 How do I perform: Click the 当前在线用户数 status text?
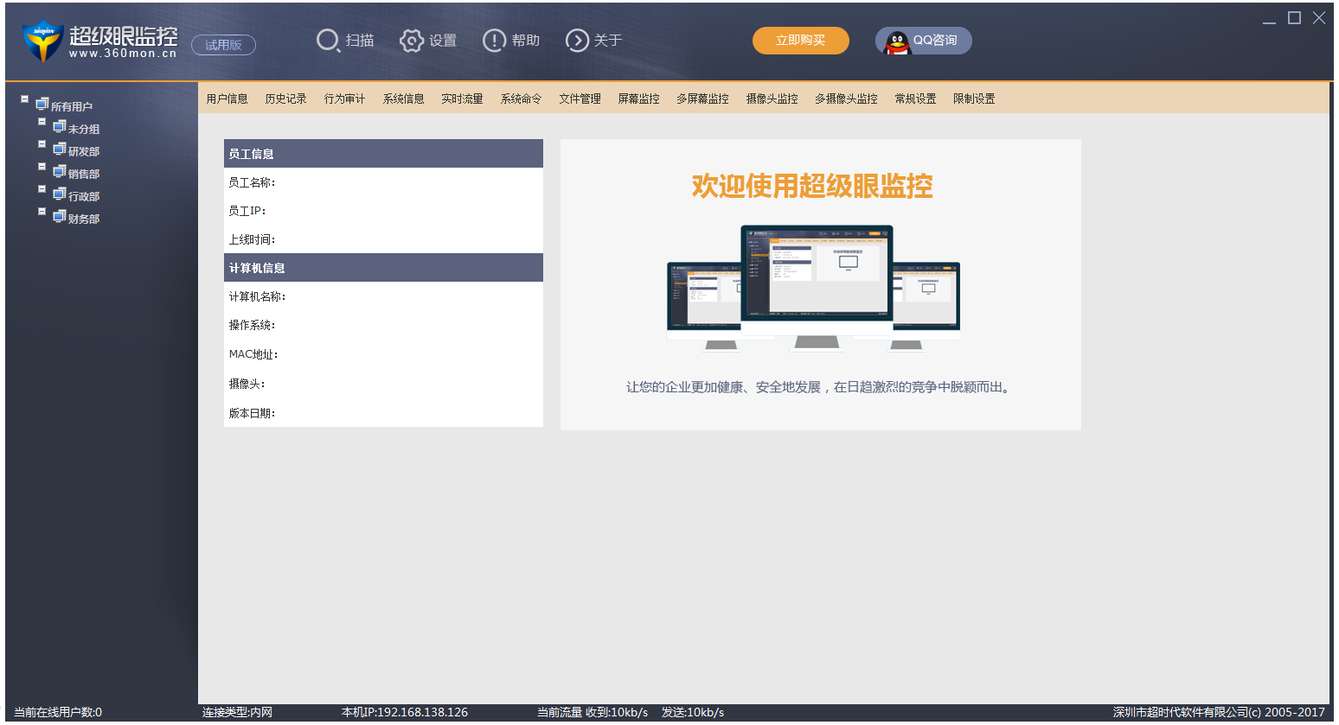coord(58,713)
